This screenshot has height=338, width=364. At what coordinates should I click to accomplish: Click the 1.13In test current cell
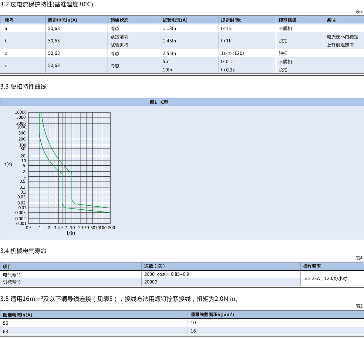click(169, 29)
